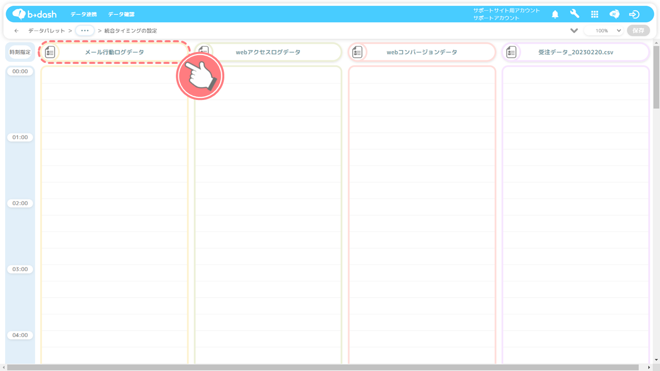Open the notifications bell
660x371 pixels.
(x=555, y=14)
